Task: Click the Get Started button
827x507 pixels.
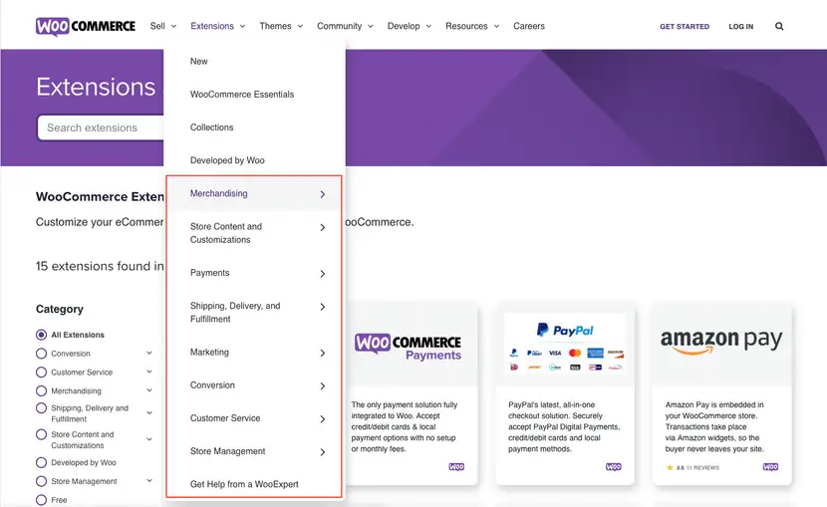Action: 685,26
